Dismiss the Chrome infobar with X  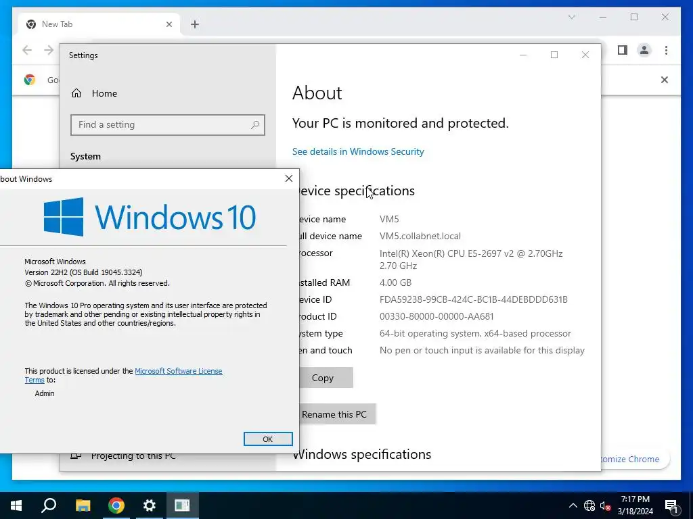coord(665,80)
